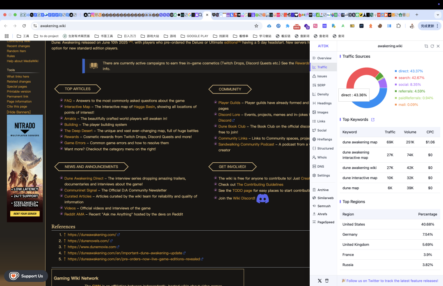This screenshot has width=443, height=286.
Task: Bookmark this page with the star icon
Action: pos(256,26)
